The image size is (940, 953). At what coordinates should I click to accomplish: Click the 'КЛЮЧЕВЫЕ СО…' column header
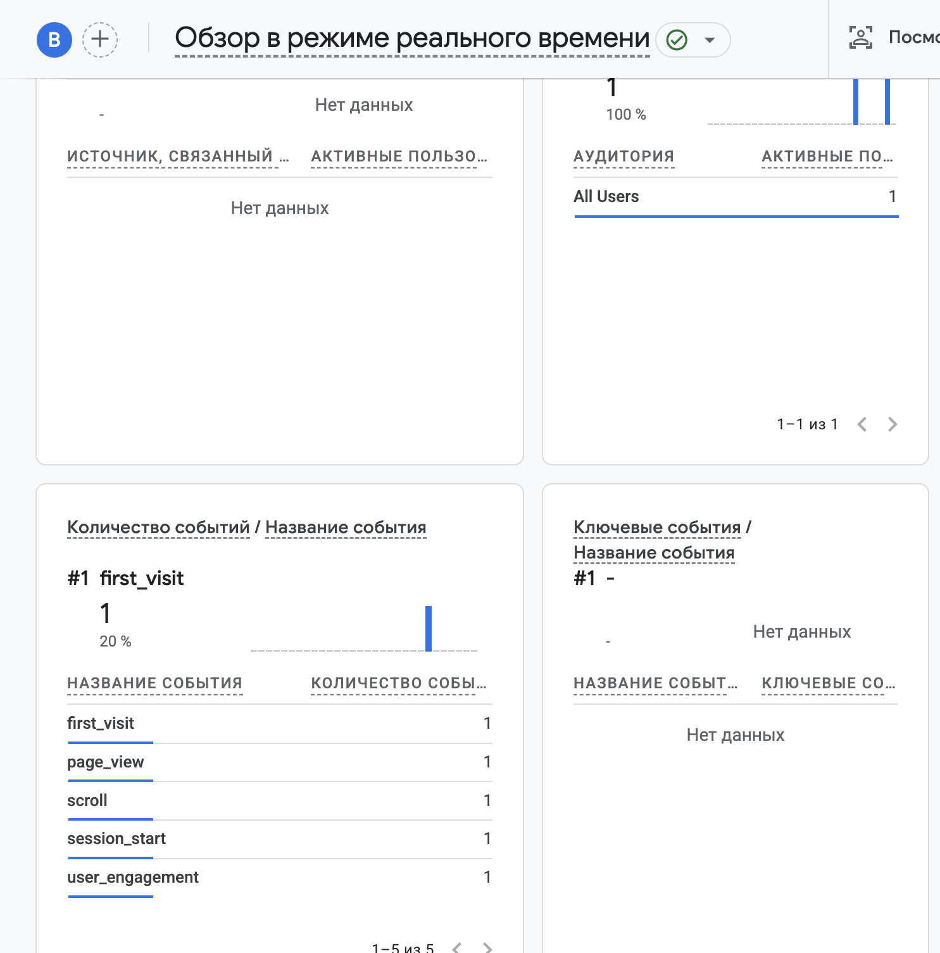coord(829,683)
